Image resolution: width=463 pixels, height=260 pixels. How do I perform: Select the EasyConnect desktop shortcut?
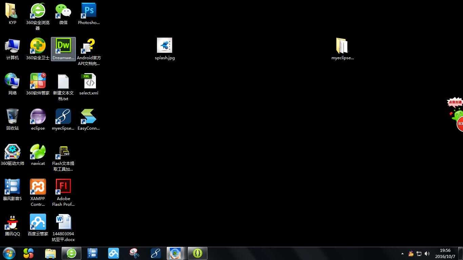(x=89, y=119)
